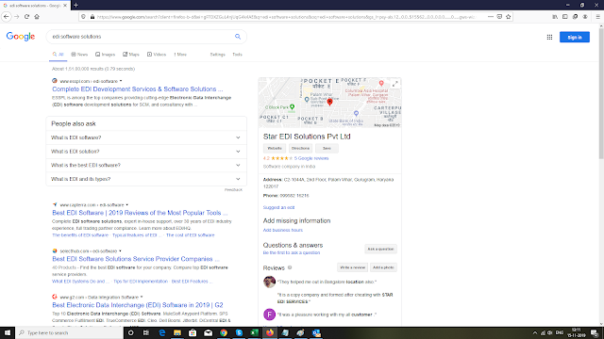
Task: Click the Website button for Star EDI Solutions
Action: (275, 149)
